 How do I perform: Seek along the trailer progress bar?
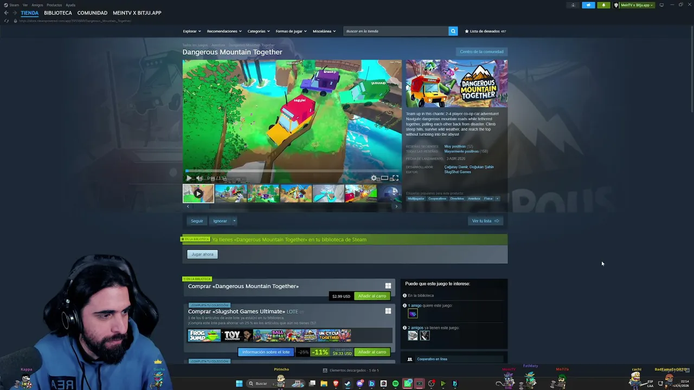(292, 171)
